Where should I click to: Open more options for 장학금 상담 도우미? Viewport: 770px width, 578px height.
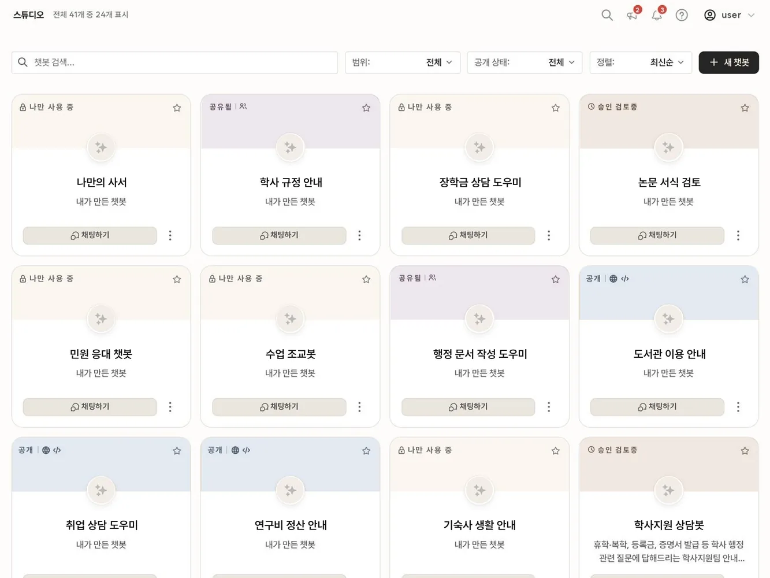click(549, 235)
